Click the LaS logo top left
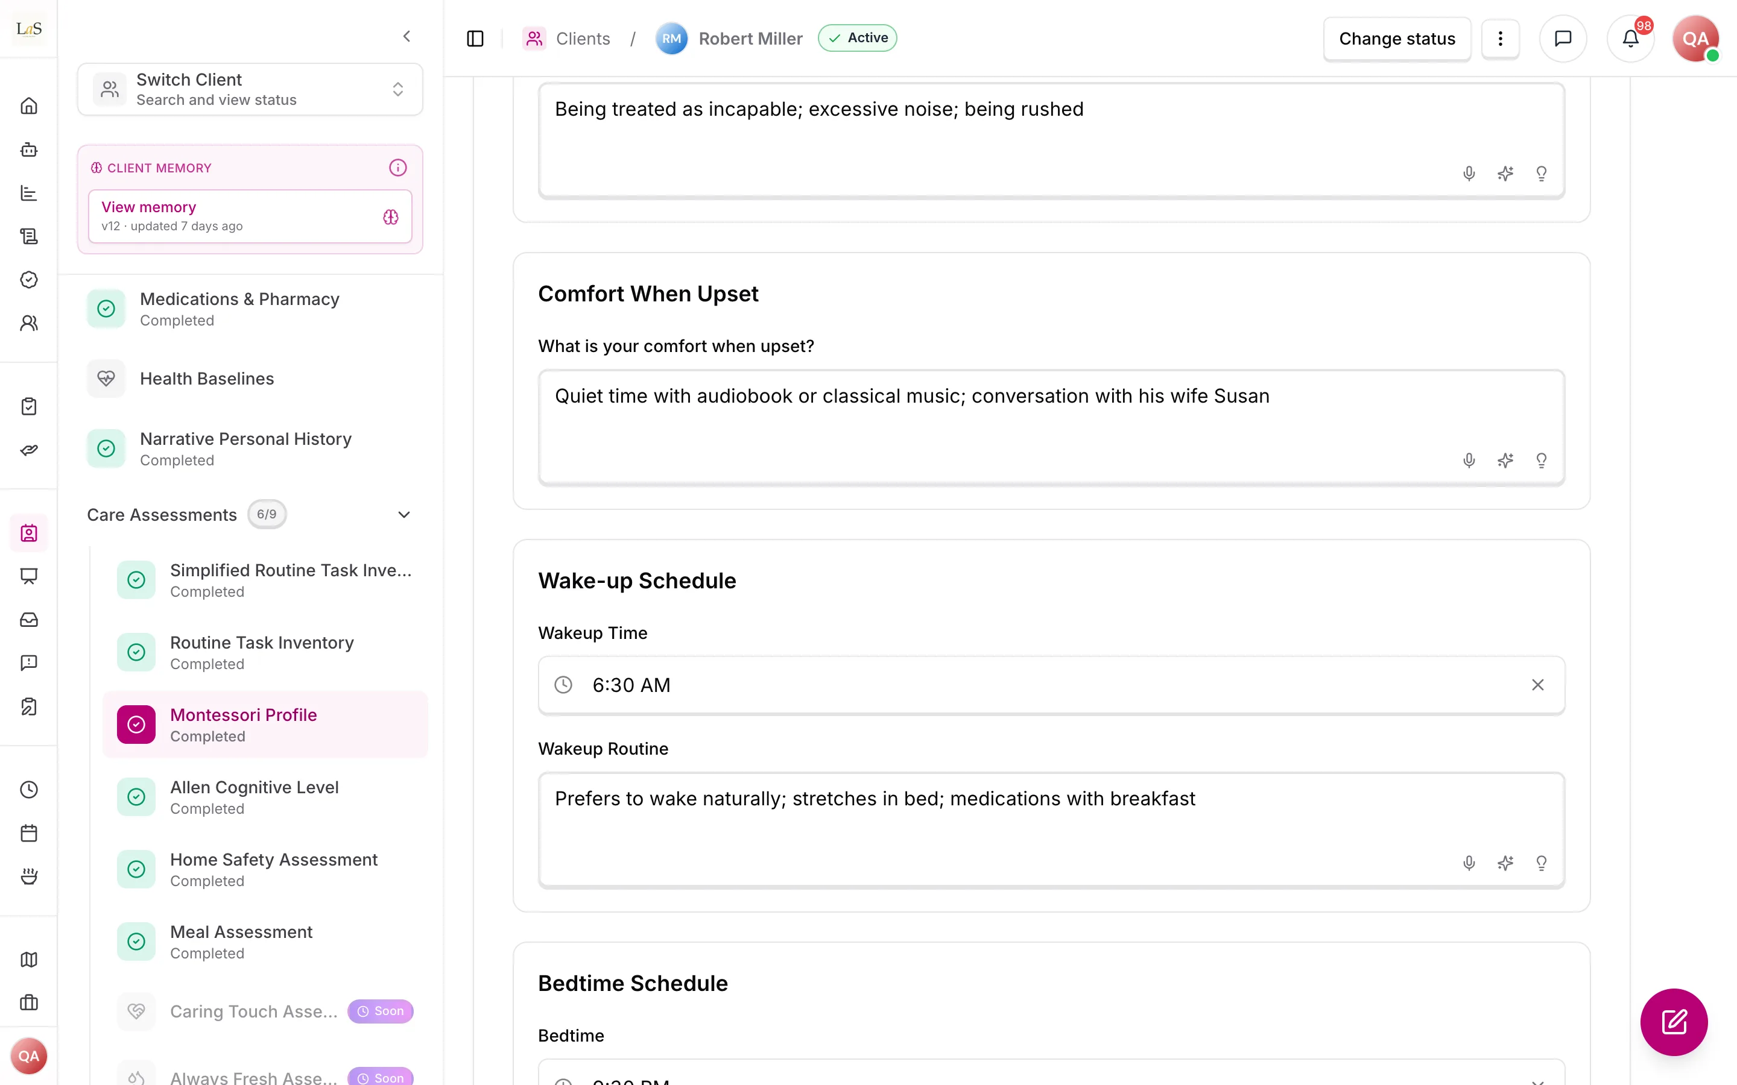Screen dimensions: 1737x1085 [x=29, y=29]
